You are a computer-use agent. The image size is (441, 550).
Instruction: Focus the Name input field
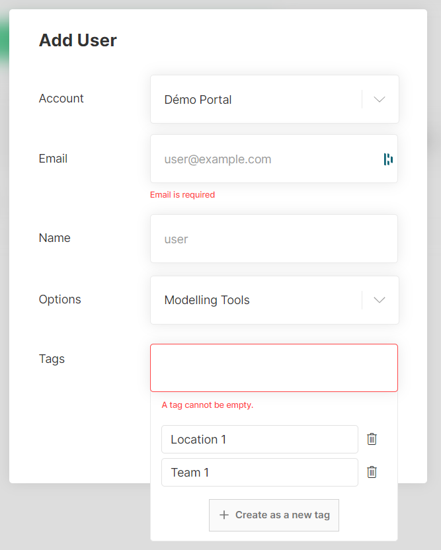pos(274,239)
